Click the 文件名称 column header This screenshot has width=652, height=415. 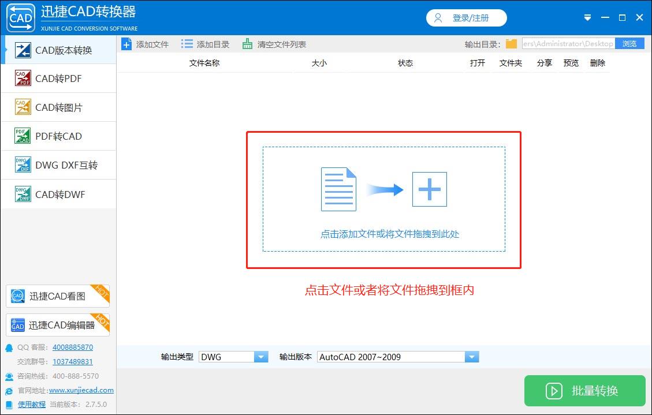click(x=204, y=63)
